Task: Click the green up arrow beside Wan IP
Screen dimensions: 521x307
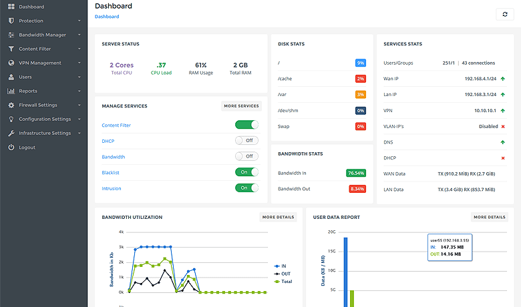Action: click(503, 79)
